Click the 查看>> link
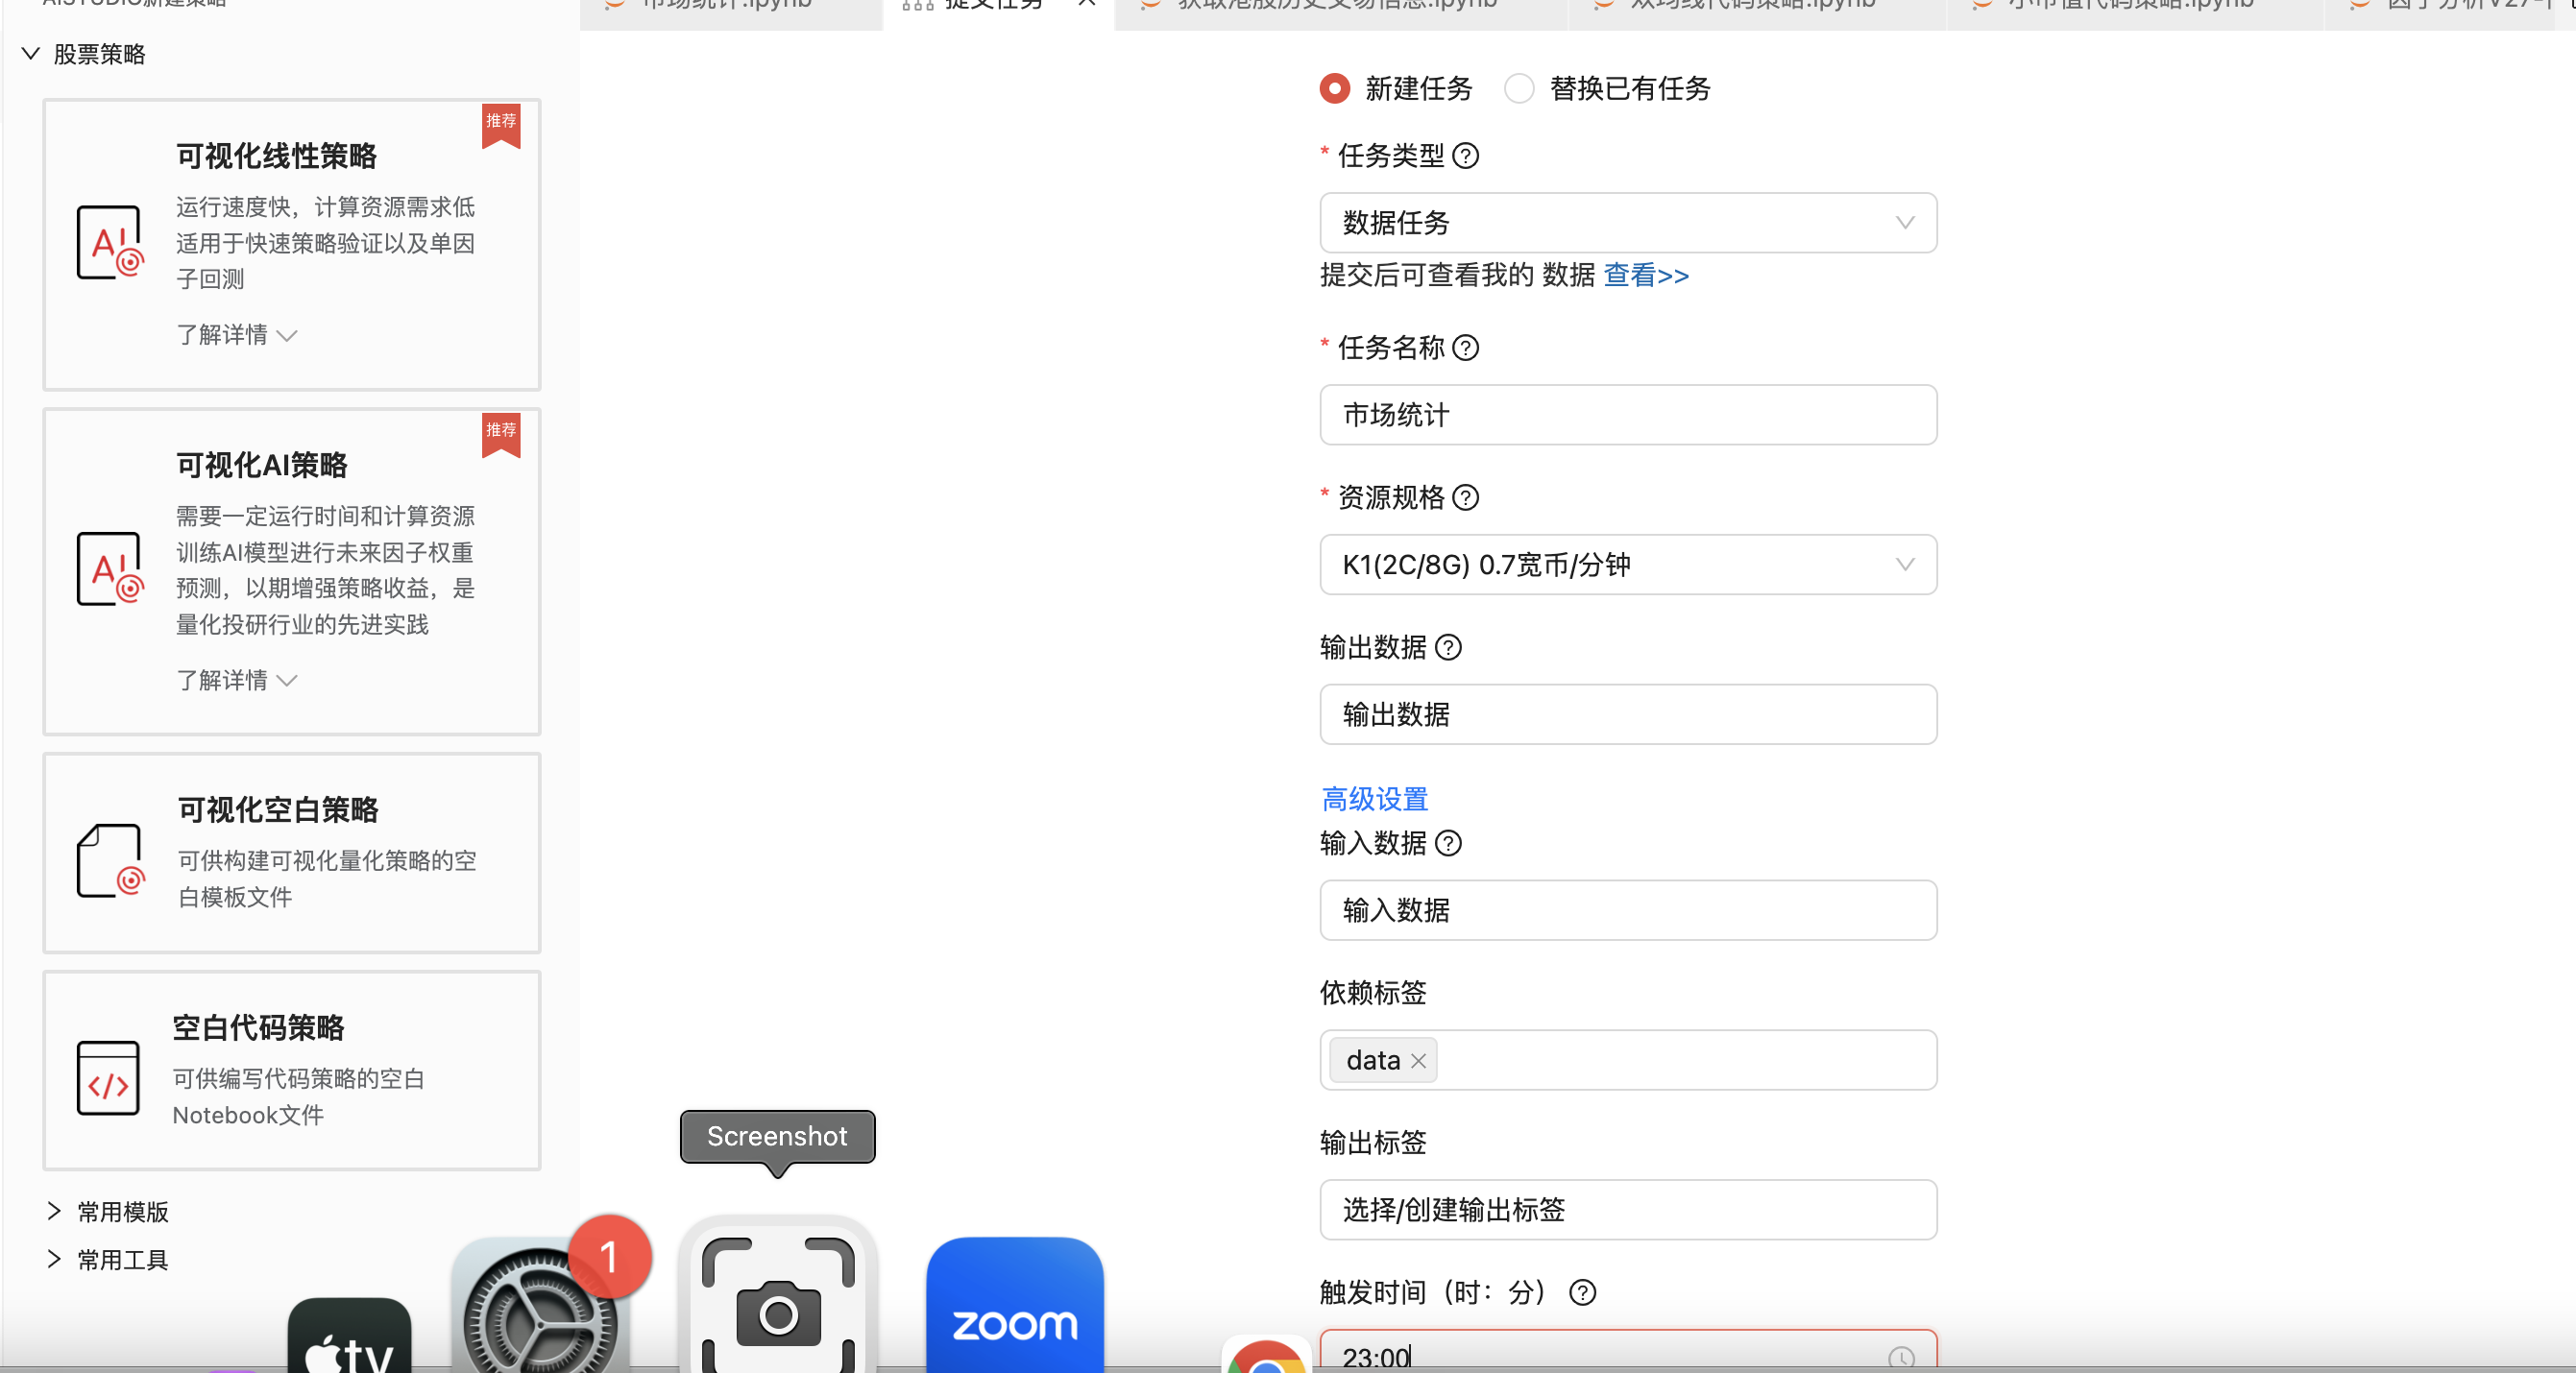The image size is (2576, 1373). (x=1645, y=275)
